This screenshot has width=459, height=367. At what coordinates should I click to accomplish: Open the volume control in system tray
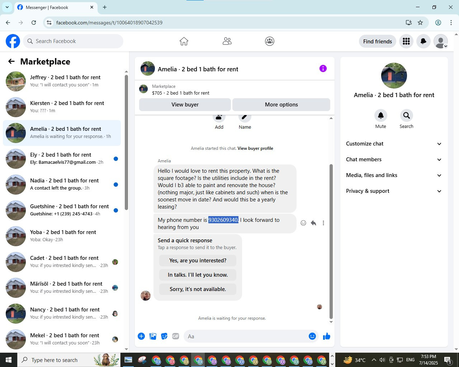(x=382, y=360)
